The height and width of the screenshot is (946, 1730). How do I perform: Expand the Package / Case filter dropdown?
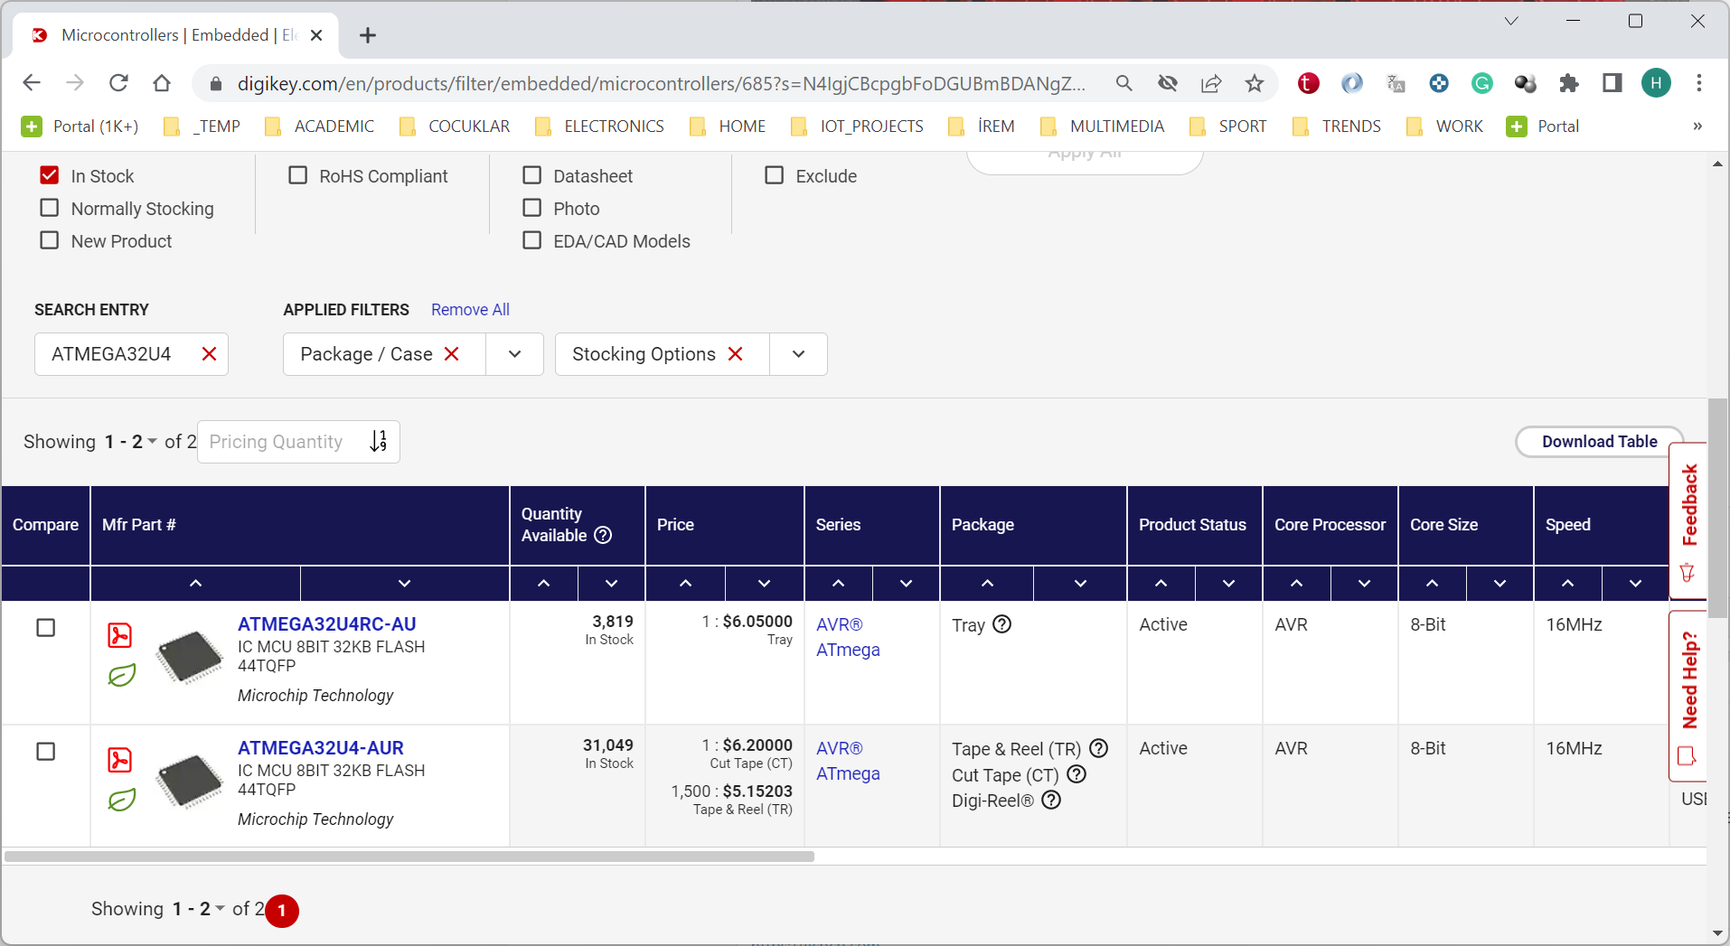click(x=514, y=354)
